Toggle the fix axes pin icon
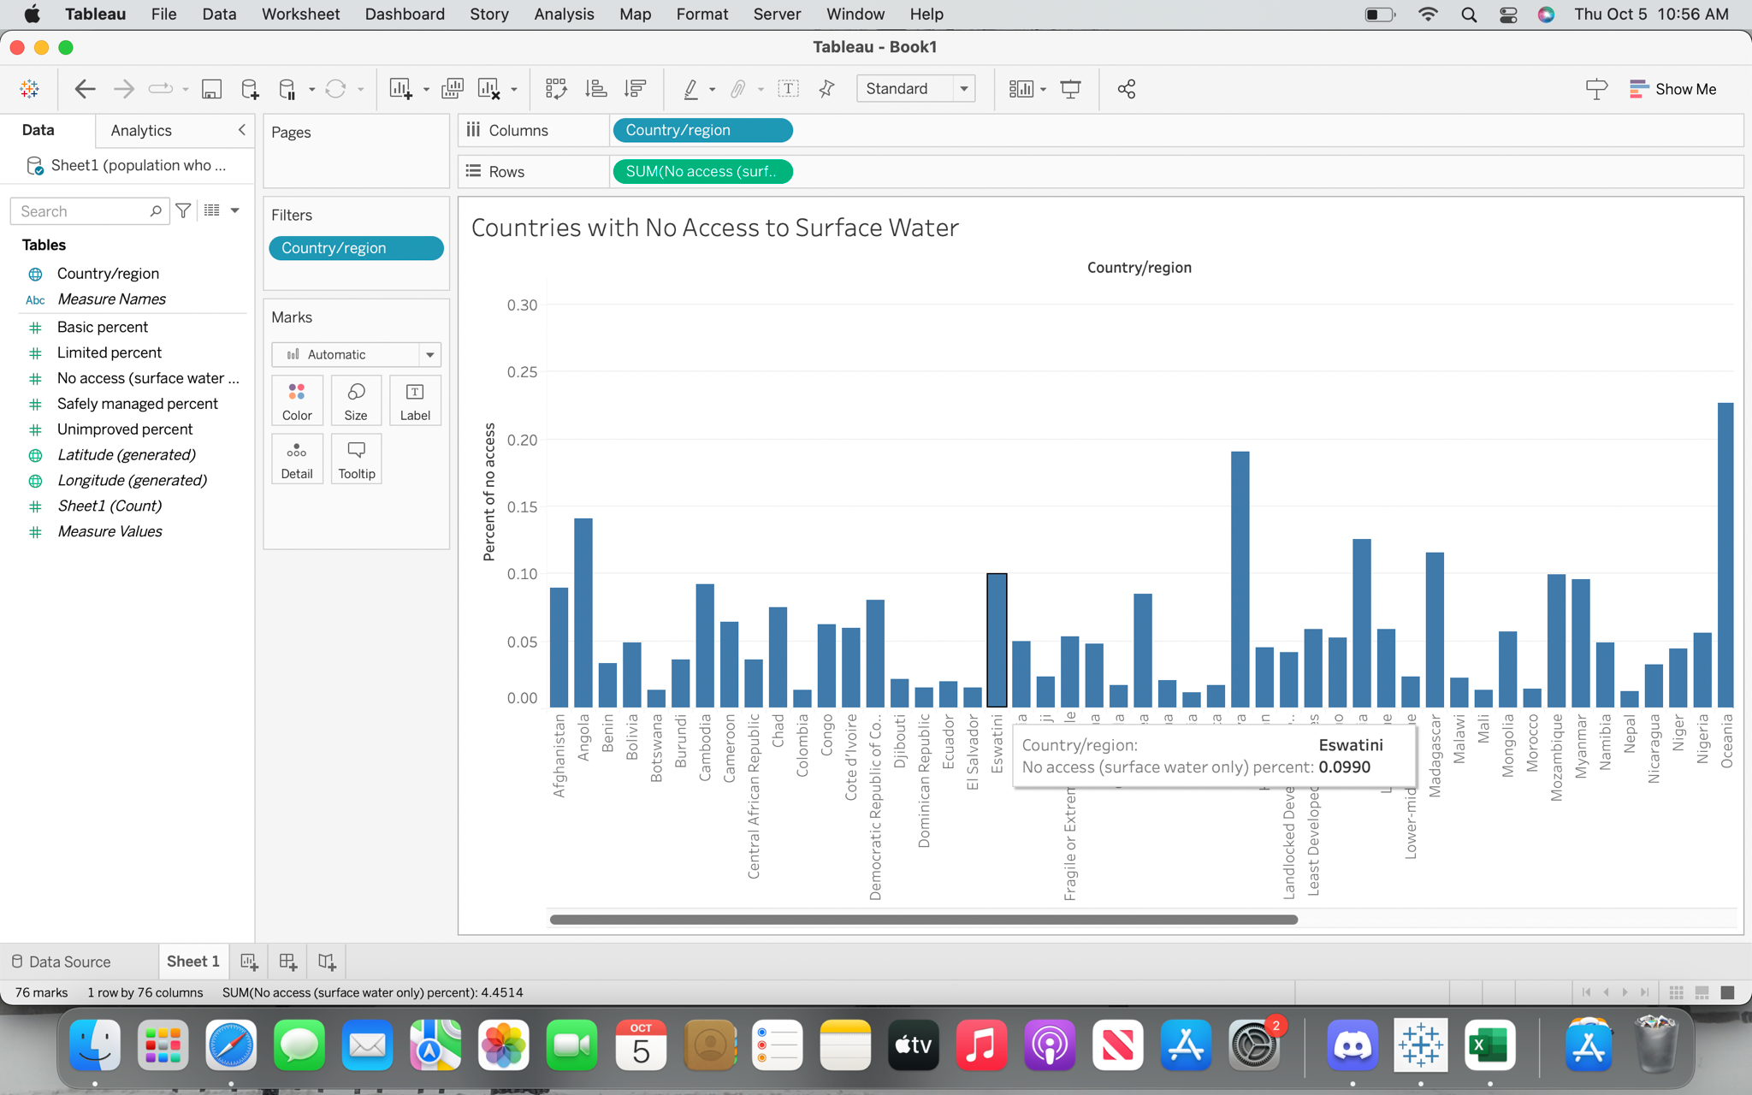Image resolution: width=1752 pixels, height=1095 pixels. [826, 89]
